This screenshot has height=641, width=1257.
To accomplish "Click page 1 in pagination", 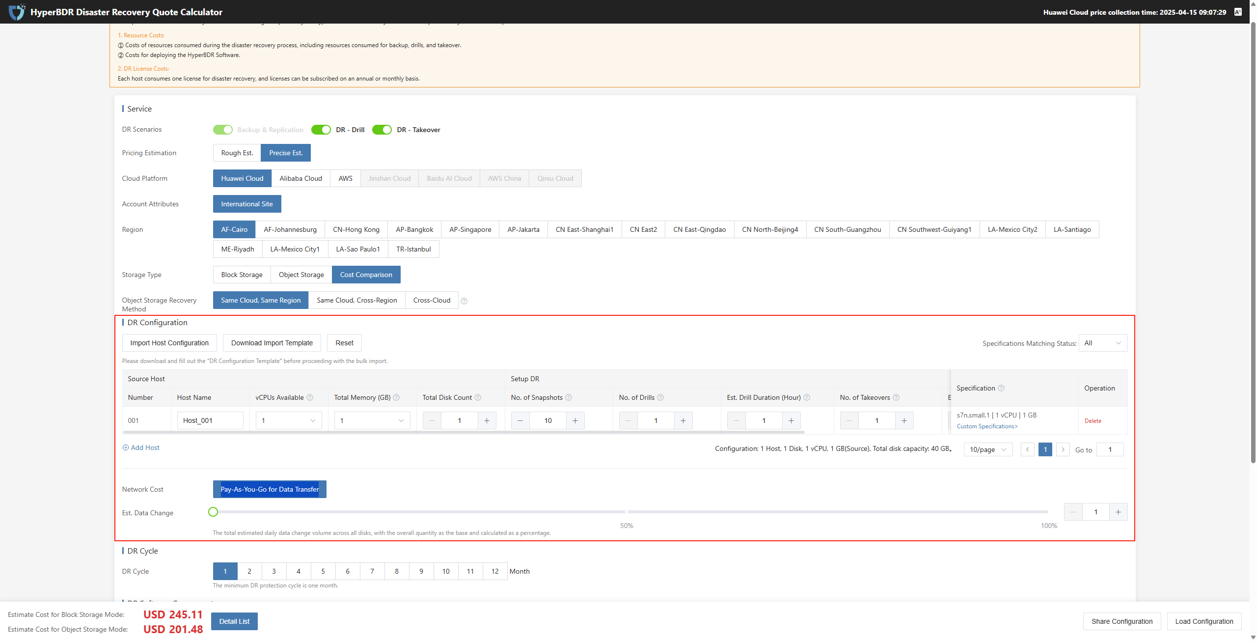I will click(1045, 449).
